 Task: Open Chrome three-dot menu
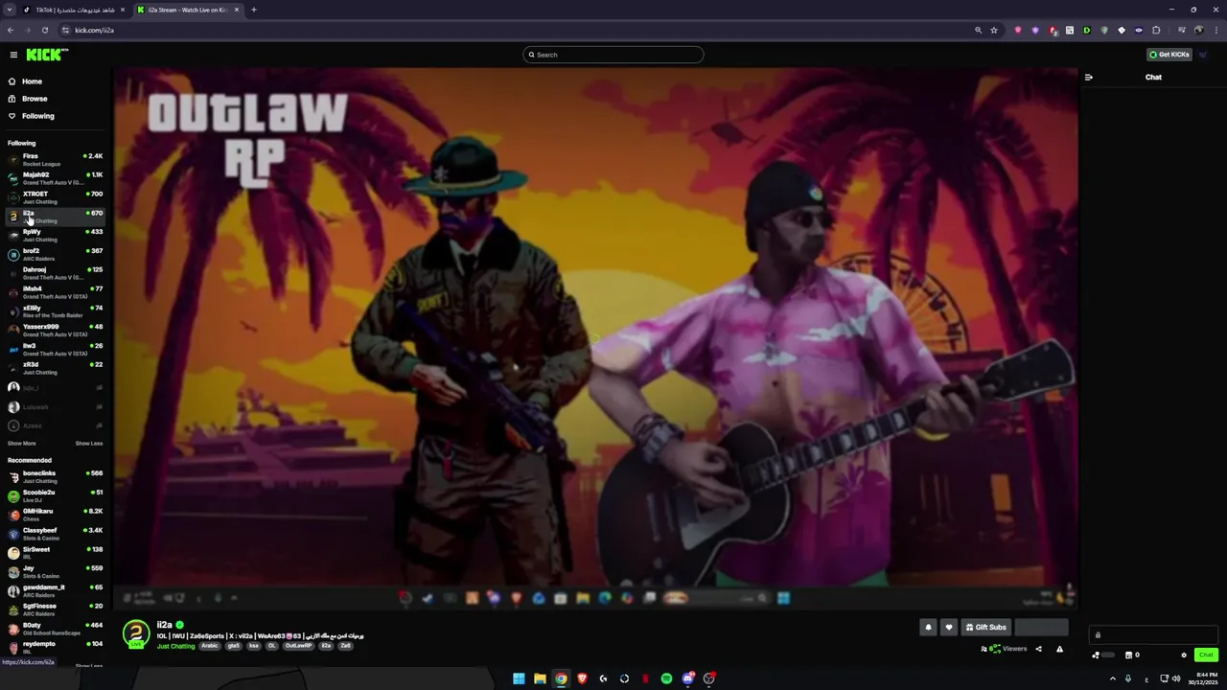pyautogui.click(x=1215, y=30)
